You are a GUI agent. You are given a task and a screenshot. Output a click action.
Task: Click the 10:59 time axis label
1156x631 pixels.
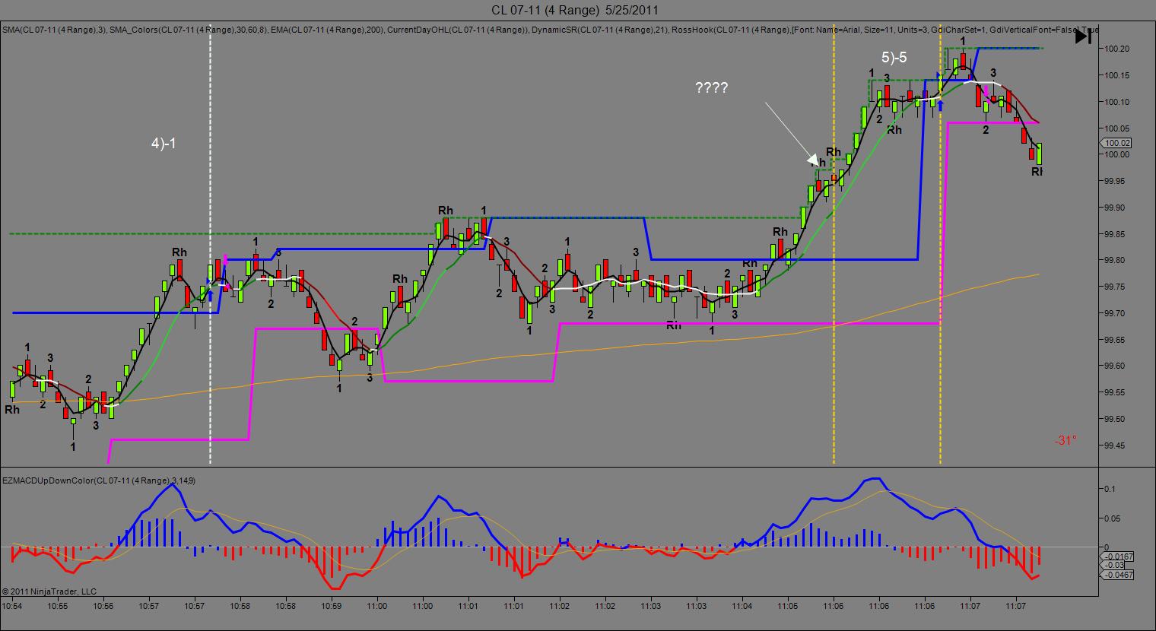click(332, 606)
